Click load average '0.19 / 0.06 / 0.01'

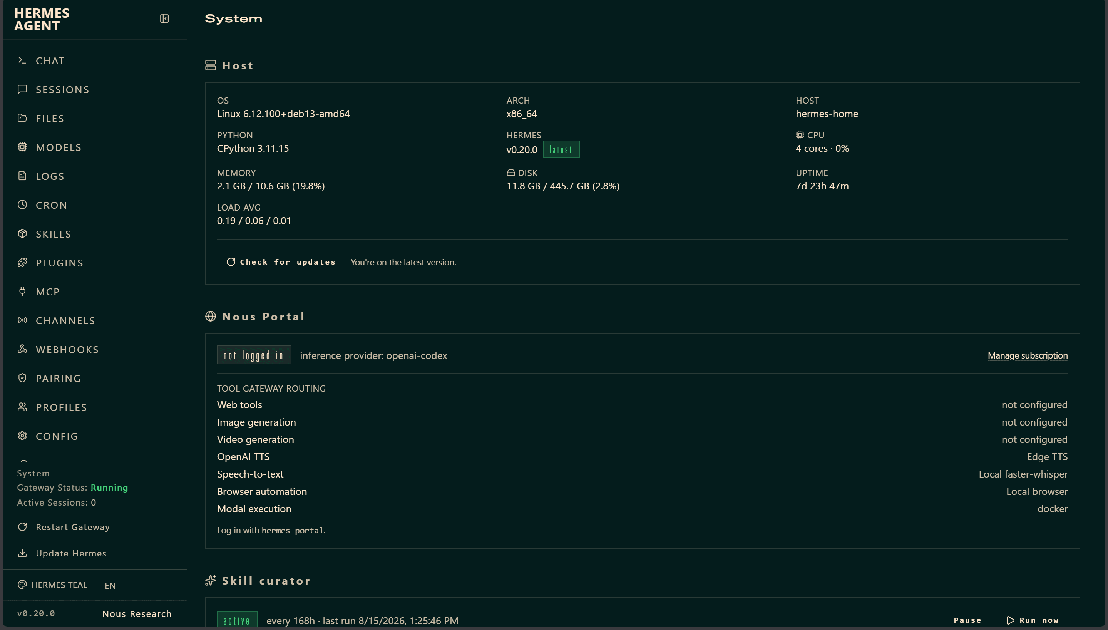(254, 220)
